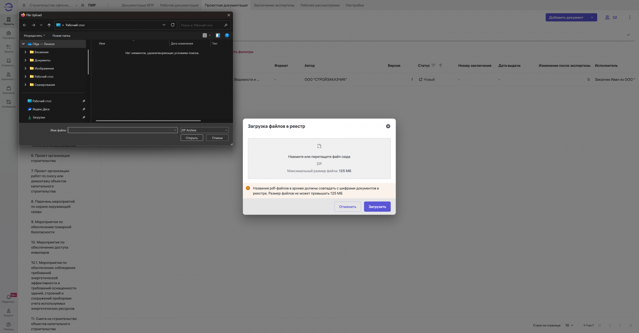Expand the Документы folder
Viewport: 639px width, 333px height.
coord(25,60)
